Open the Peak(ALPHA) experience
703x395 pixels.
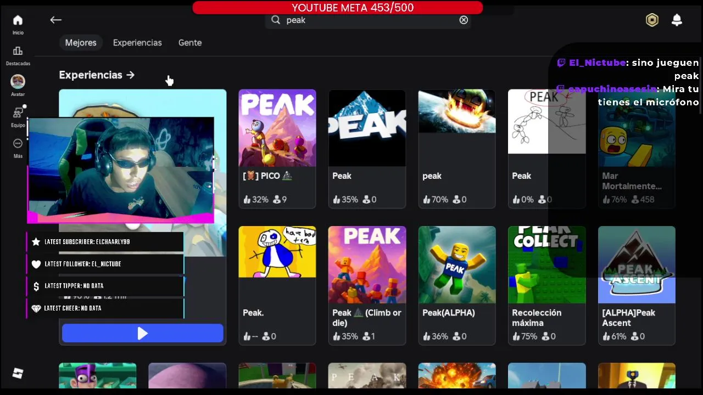457,285
